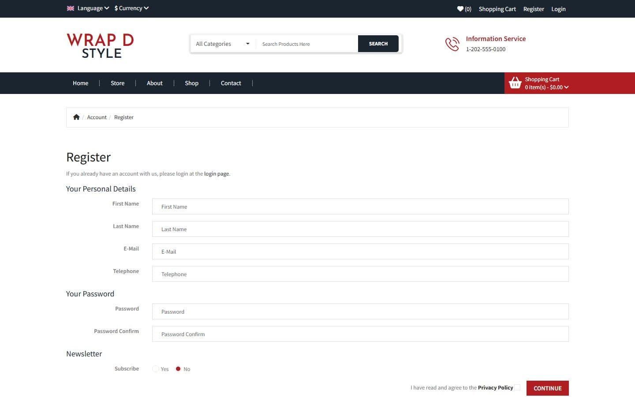Click the Last Name input field
Viewport: 635px width, 397px height.
point(360,229)
